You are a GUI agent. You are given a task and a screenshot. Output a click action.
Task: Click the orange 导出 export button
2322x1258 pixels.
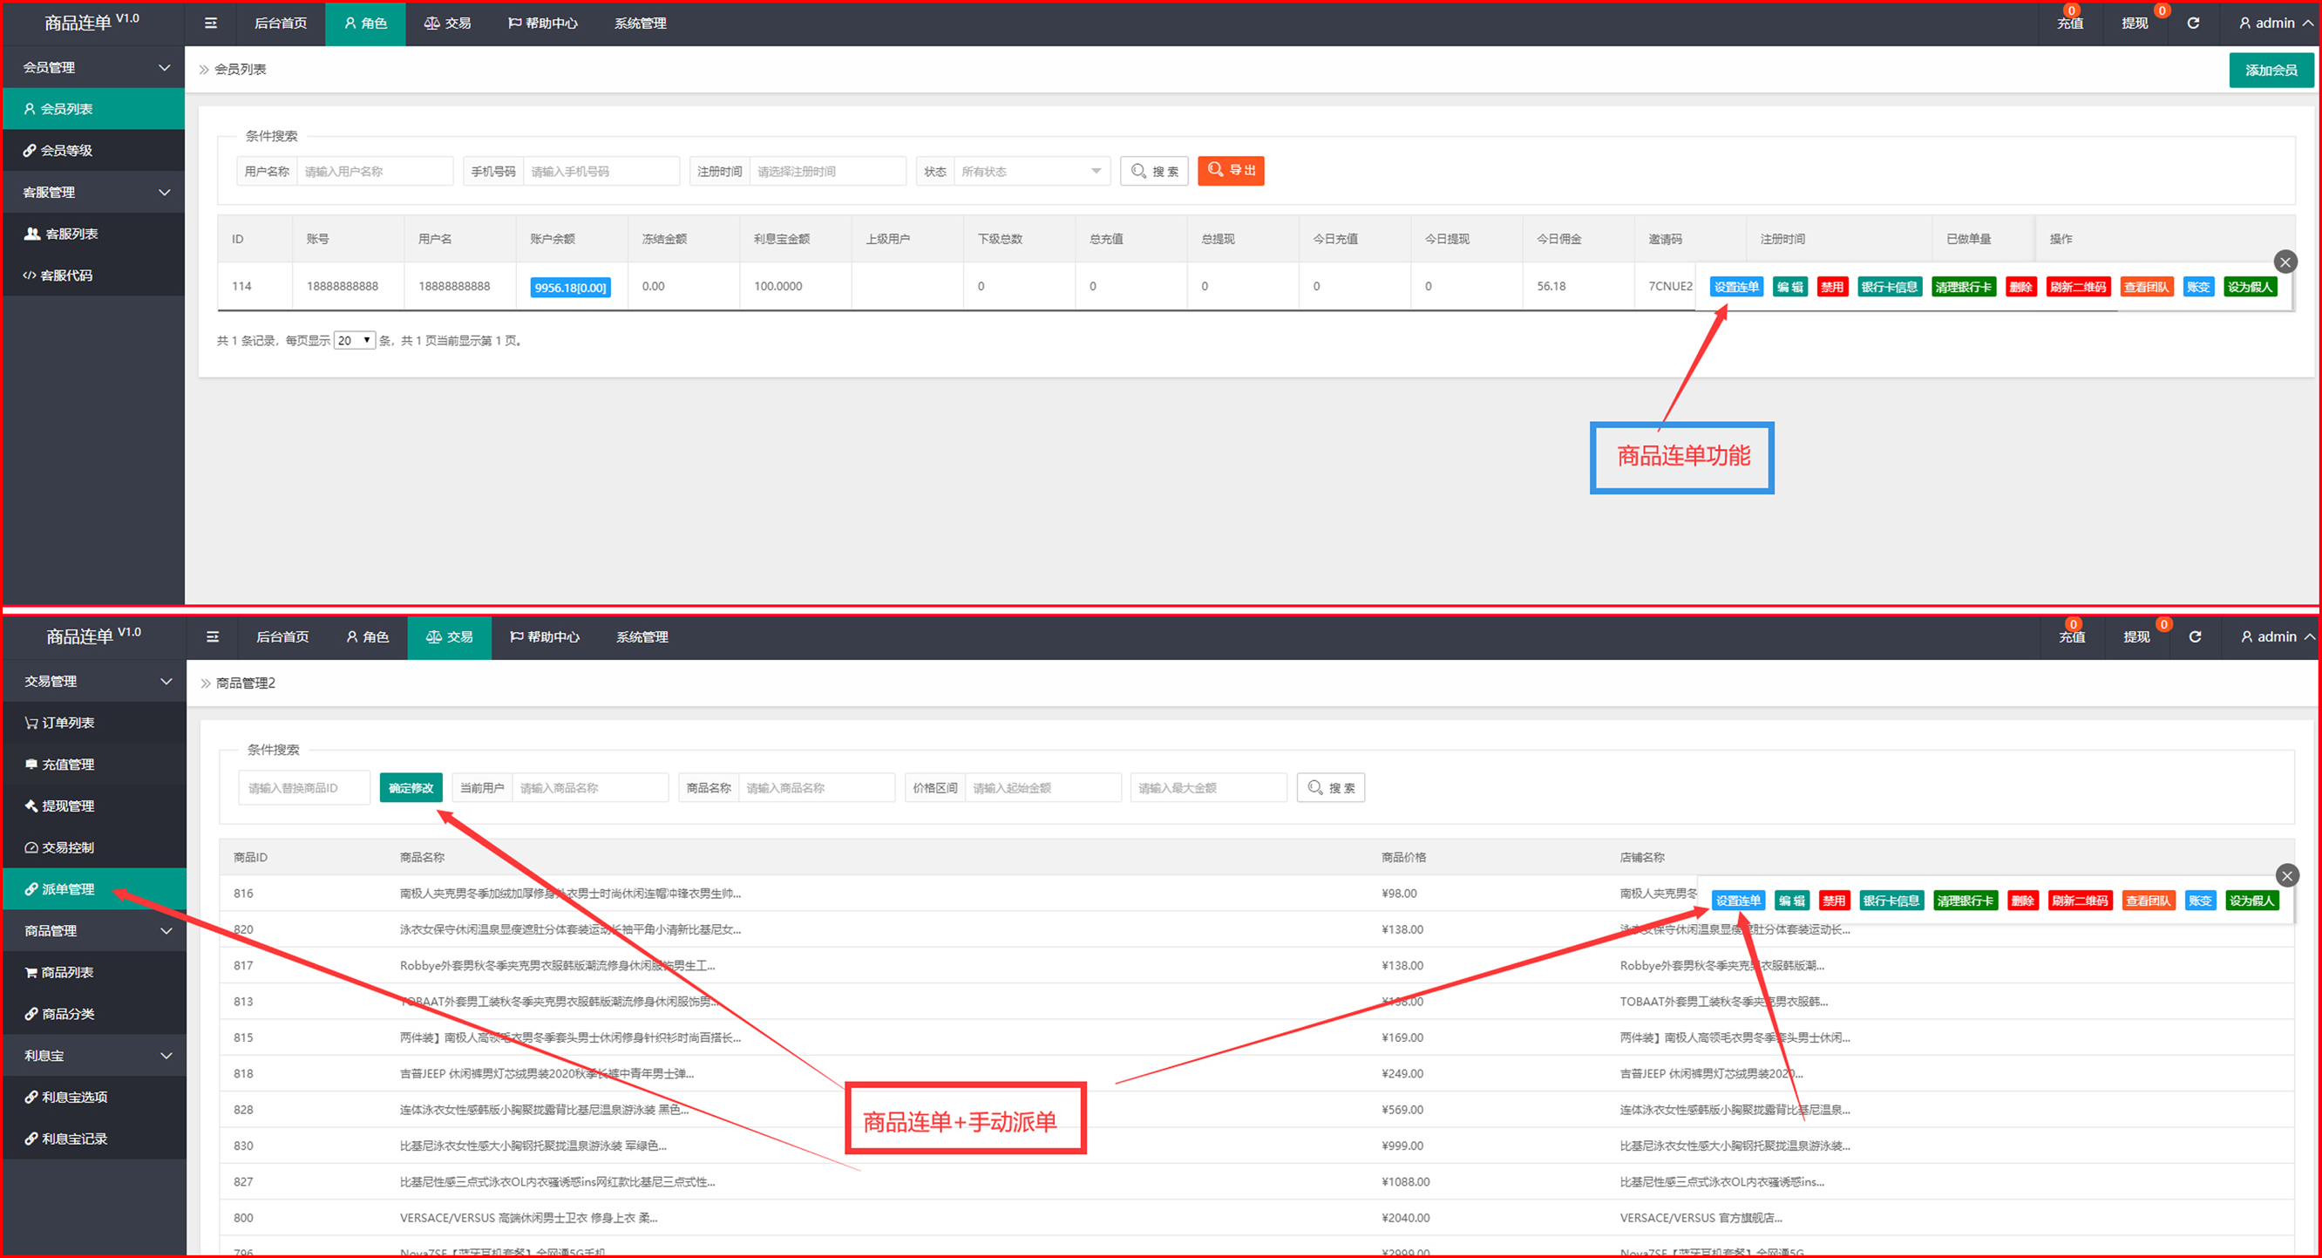pos(1231,171)
